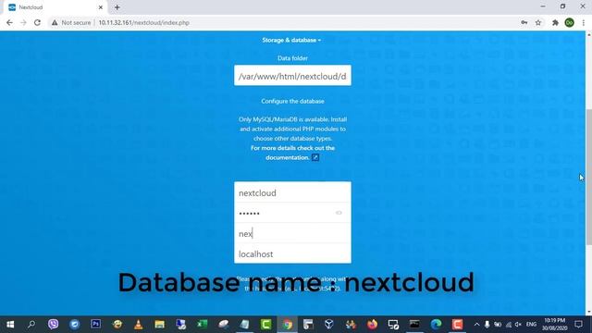Image resolution: width=592 pixels, height=333 pixels.
Task: Open the notification action center
Action: tap(578, 324)
